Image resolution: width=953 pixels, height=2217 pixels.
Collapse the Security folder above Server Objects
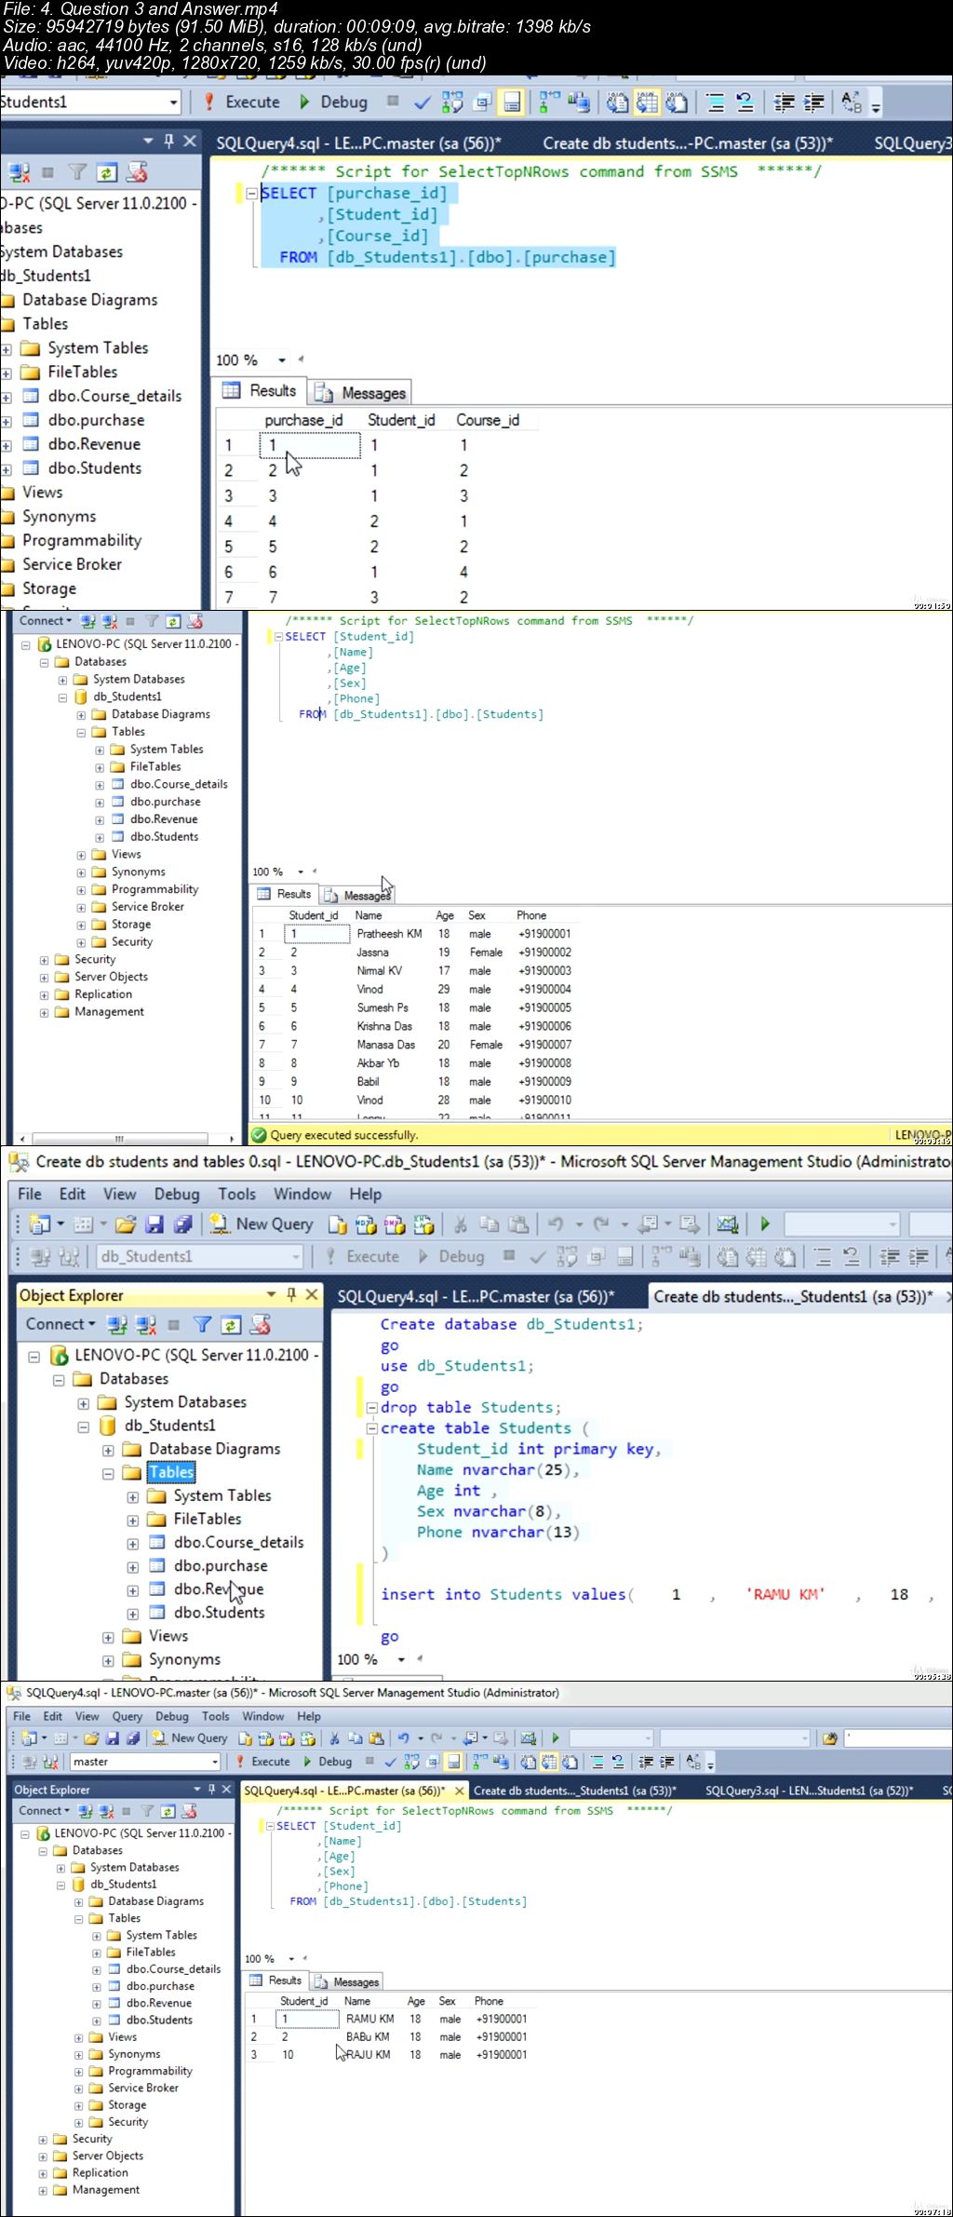click(x=44, y=960)
